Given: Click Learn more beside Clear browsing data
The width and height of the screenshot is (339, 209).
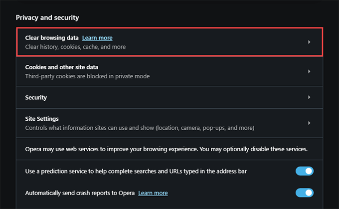Looking at the screenshot, I should tap(97, 38).
